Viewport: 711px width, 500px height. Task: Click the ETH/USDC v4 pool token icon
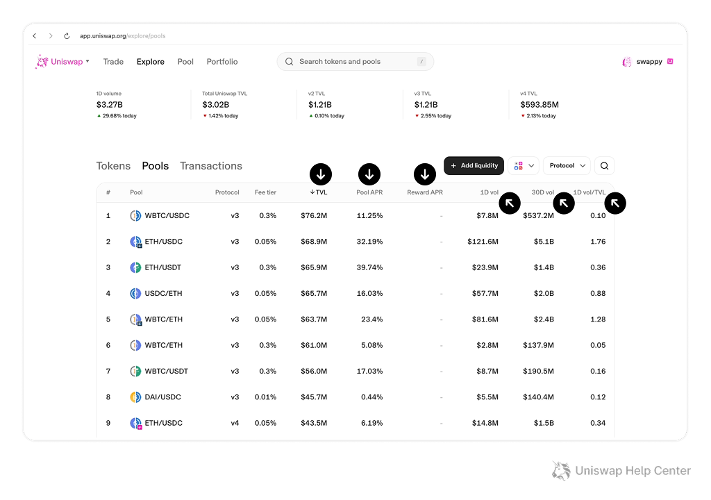(x=135, y=424)
